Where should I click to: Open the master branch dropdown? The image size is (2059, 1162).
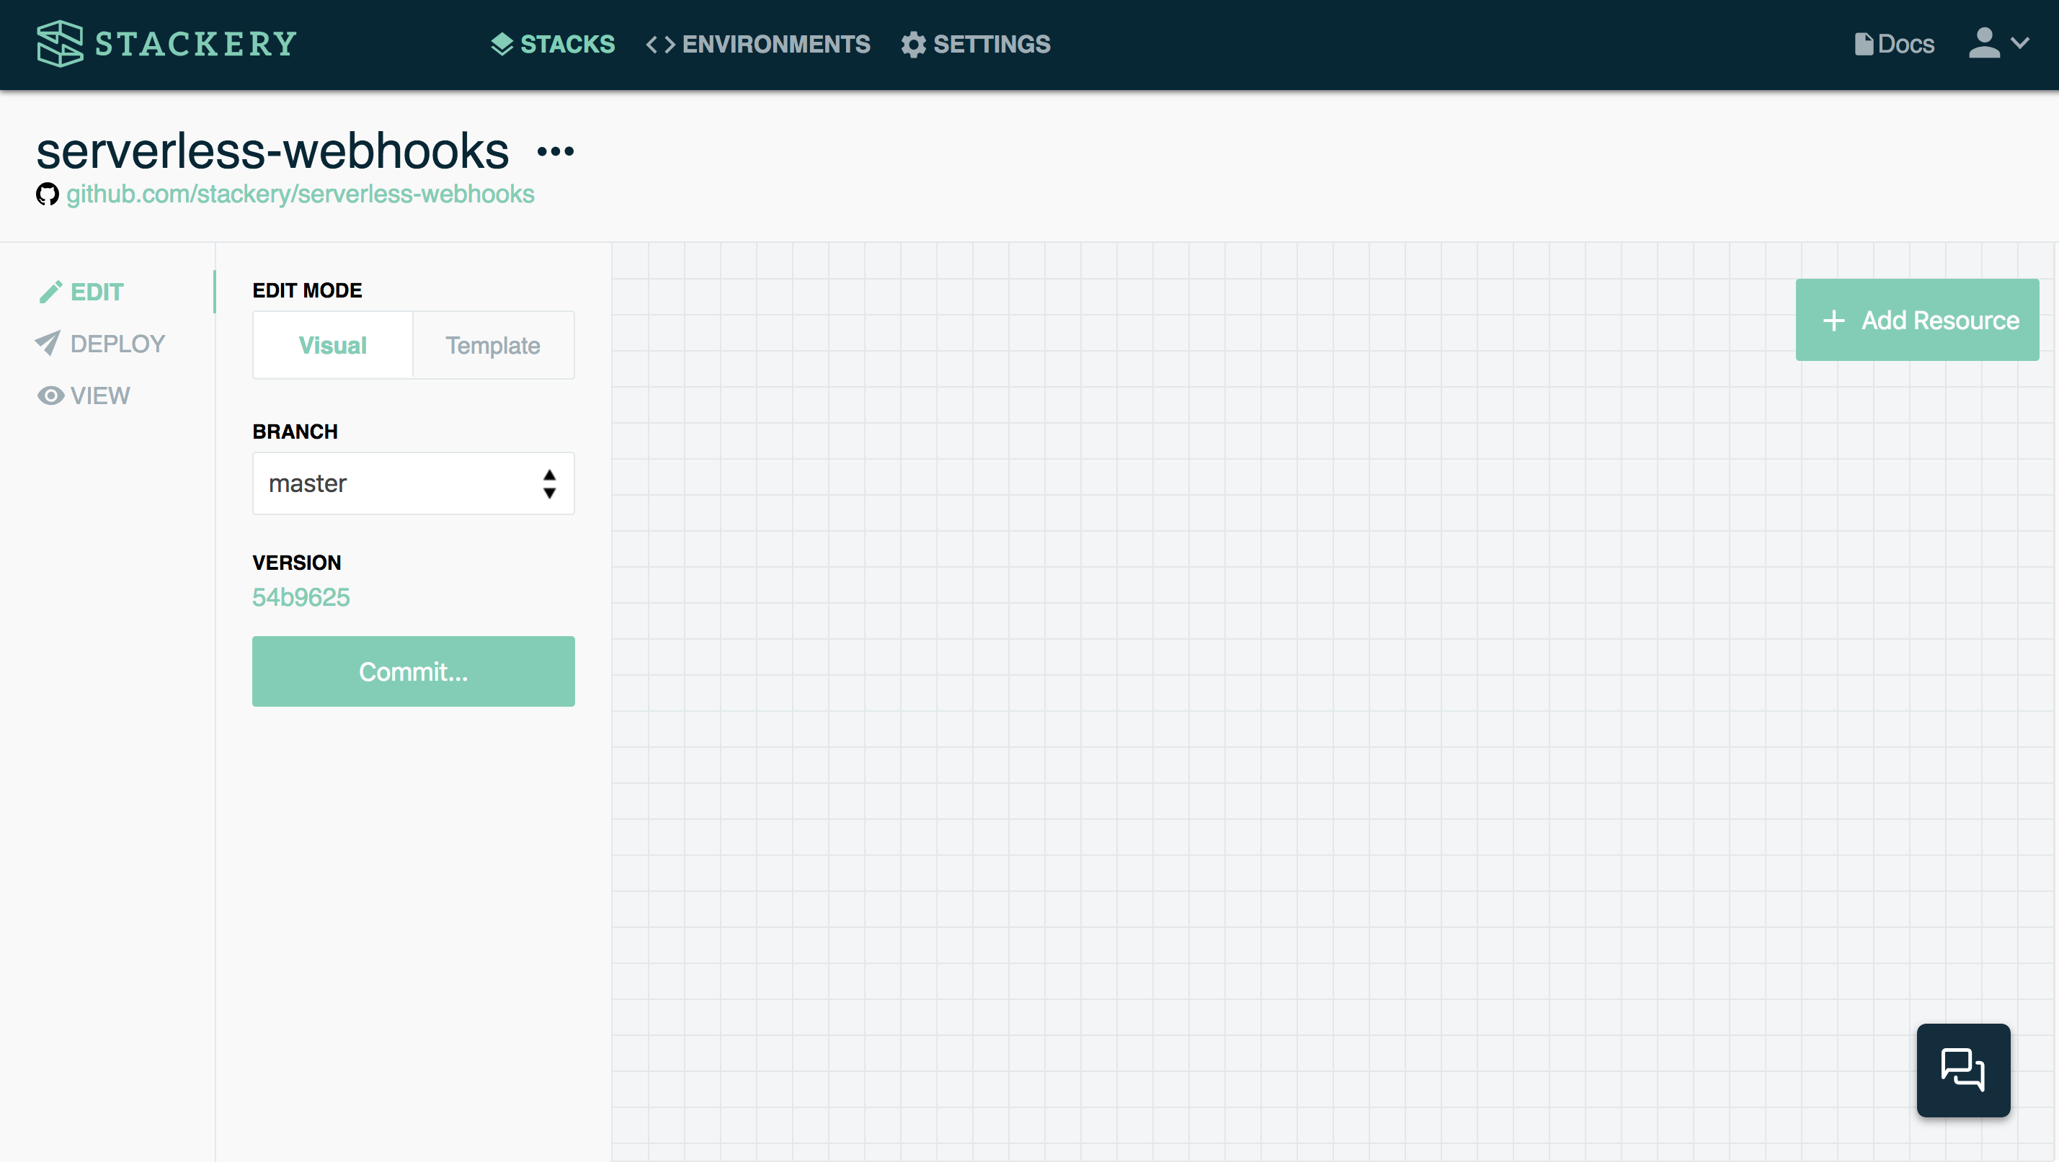pos(413,483)
